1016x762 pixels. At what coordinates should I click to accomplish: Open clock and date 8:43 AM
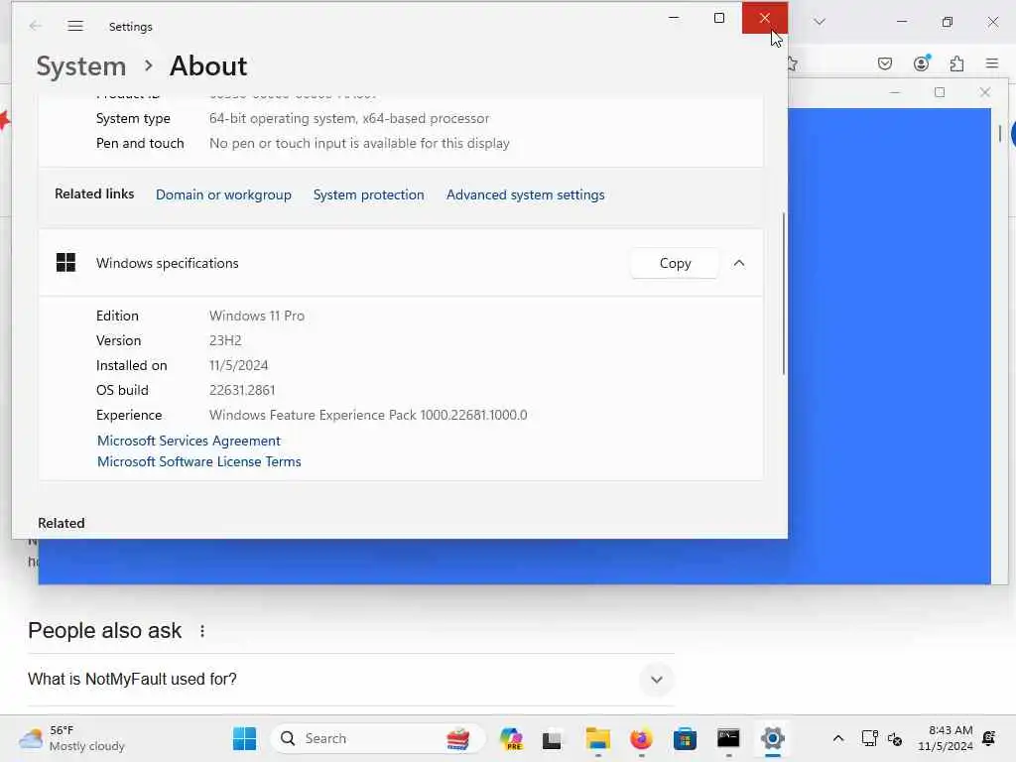point(946,738)
